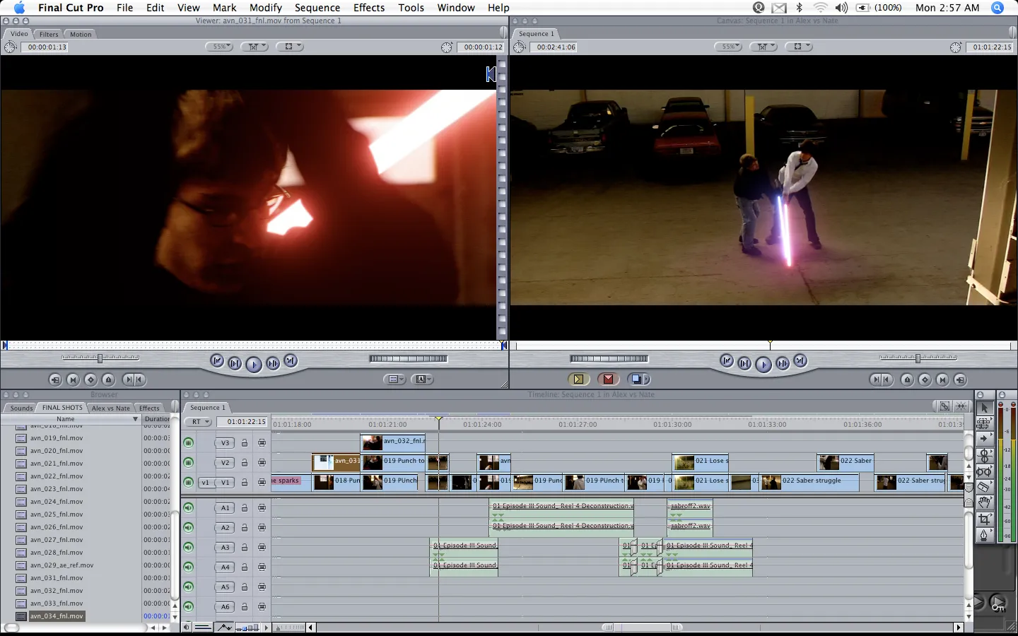This screenshot has width=1018, height=636.
Task: Add marker in the Canvas
Action: (x=907, y=379)
